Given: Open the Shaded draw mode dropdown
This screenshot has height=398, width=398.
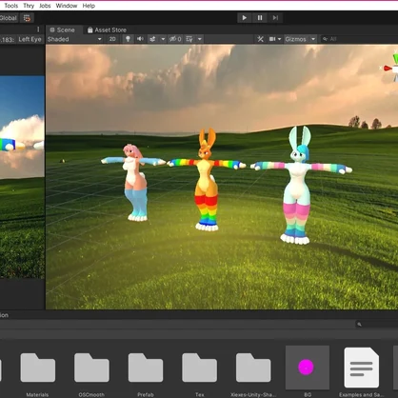Looking at the screenshot, I should coord(74,39).
